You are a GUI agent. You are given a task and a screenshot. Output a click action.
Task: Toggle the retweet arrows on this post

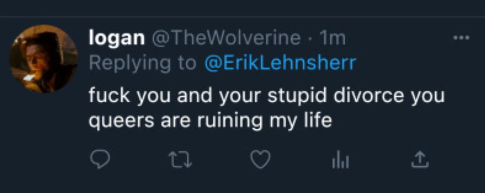click(x=180, y=160)
